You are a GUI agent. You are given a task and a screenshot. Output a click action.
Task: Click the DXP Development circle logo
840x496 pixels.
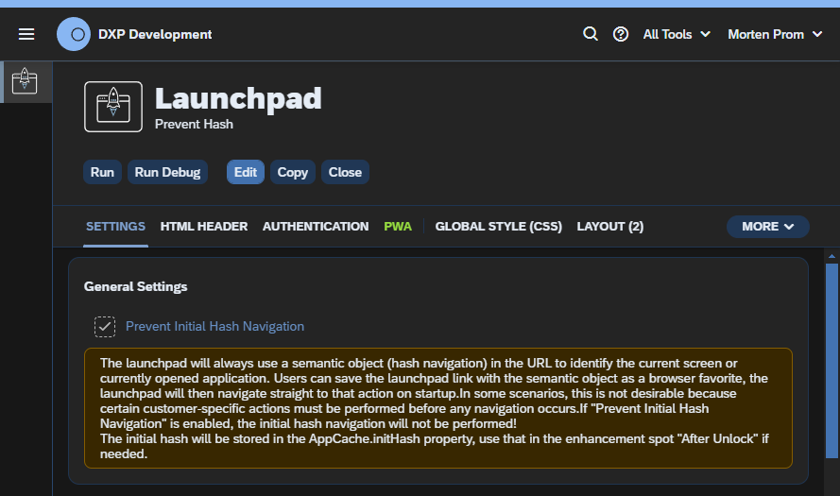[74, 34]
